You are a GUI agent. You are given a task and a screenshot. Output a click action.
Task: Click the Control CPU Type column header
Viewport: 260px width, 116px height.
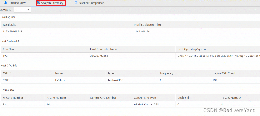(145, 98)
